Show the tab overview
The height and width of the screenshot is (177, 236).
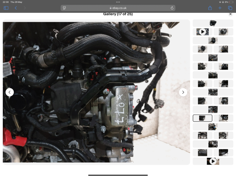click(230, 8)
